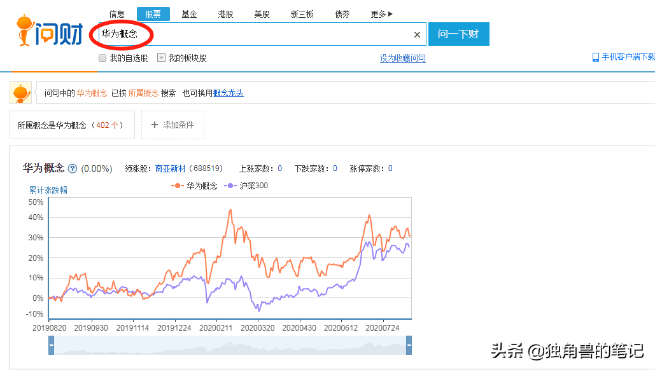Click the 上涨家数 count value

[x=280, y=168]
